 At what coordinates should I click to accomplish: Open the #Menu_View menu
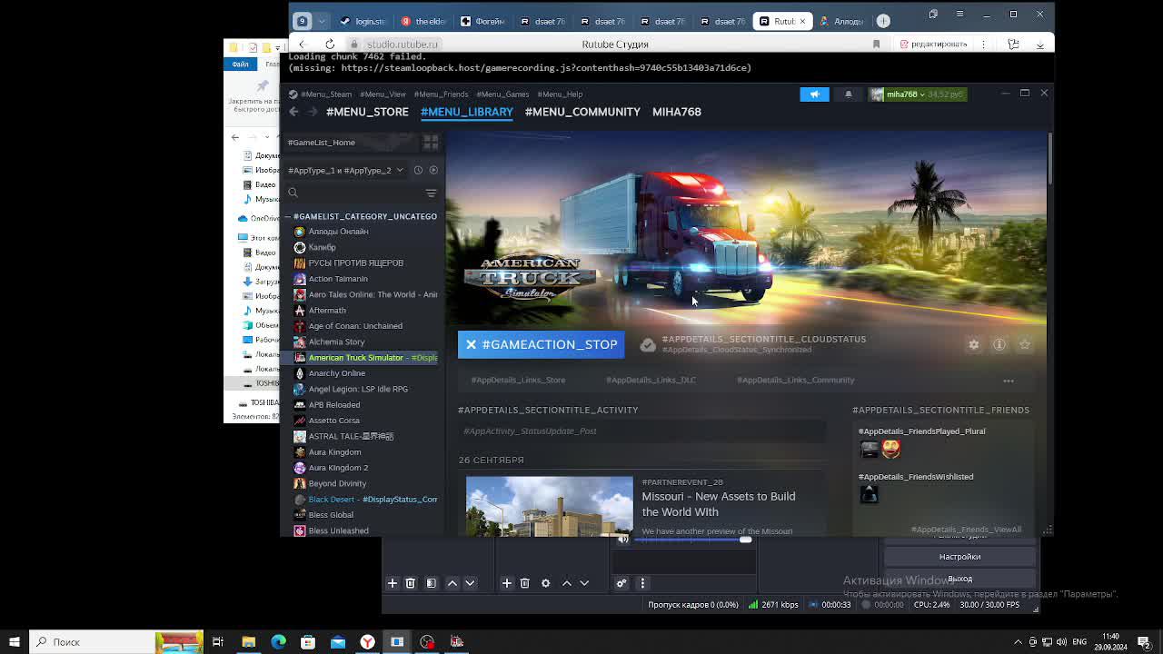pyautogui.click(x=383, y=94)
